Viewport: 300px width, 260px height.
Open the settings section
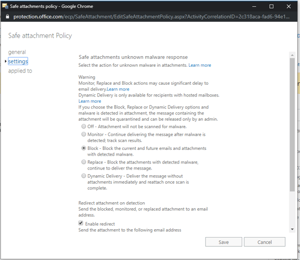pyautogui.click(x=18, y=61)
